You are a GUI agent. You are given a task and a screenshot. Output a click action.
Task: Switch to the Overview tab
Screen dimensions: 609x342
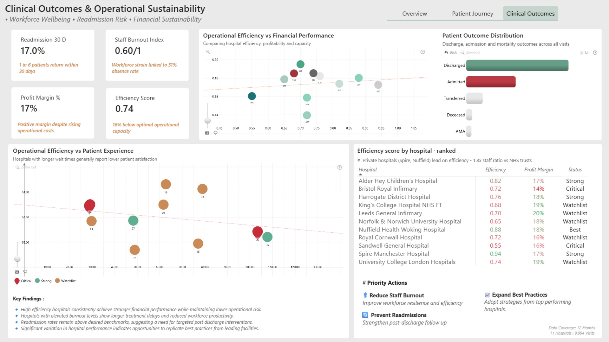[415, 14]
